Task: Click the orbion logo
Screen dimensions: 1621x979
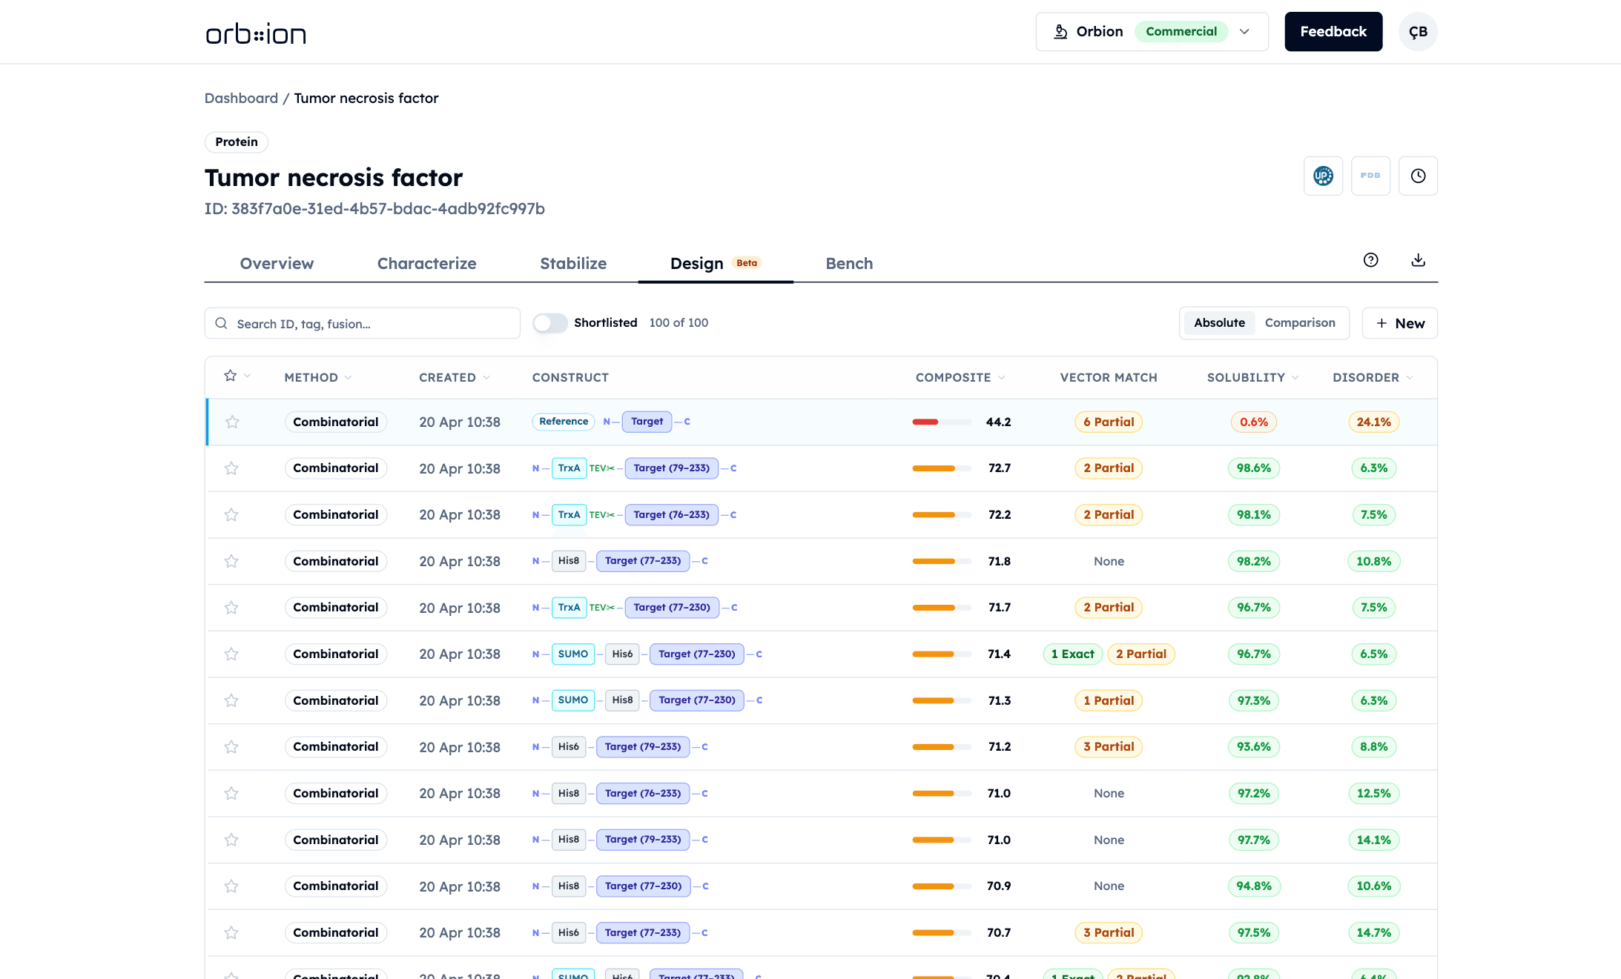Action: coord(256,34)
